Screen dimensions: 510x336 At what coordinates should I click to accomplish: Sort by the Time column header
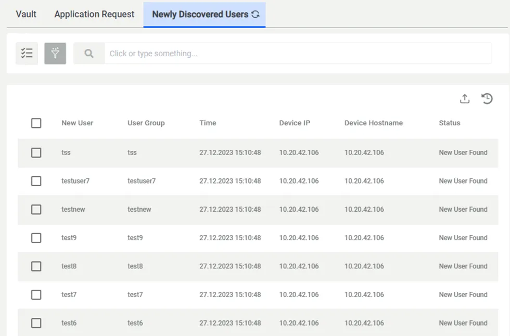coord(208,123)
